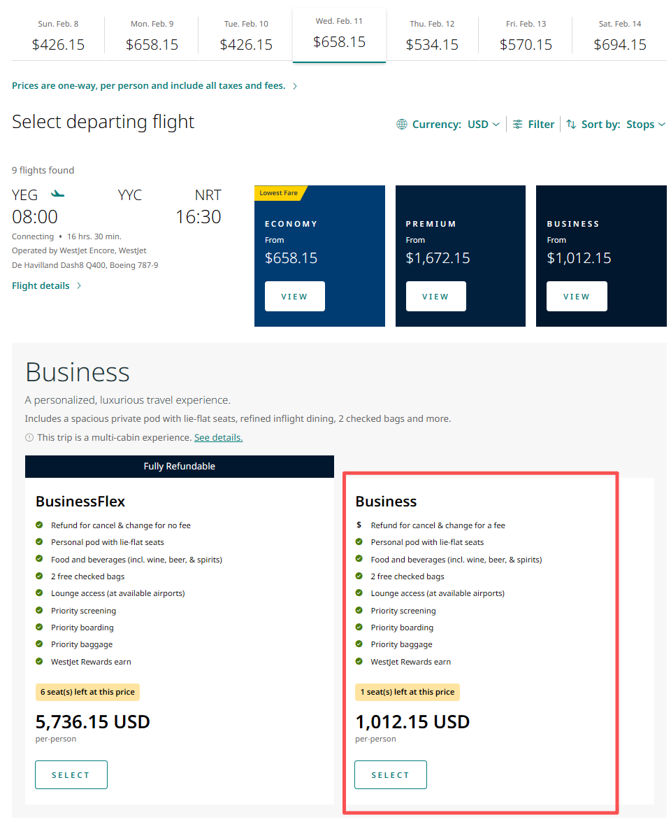Open the See details link
Image resolution: width=671 pixels, height=822 pixels.
point(218,438)
